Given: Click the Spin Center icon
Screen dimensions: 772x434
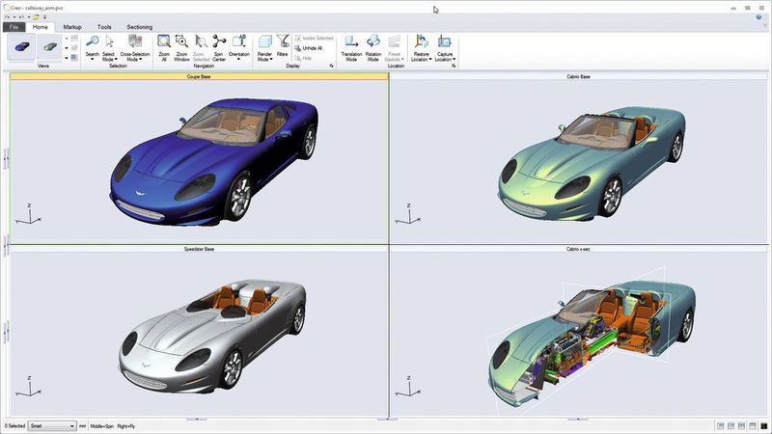Looking at the screenshot, I should tap(219, 42).
